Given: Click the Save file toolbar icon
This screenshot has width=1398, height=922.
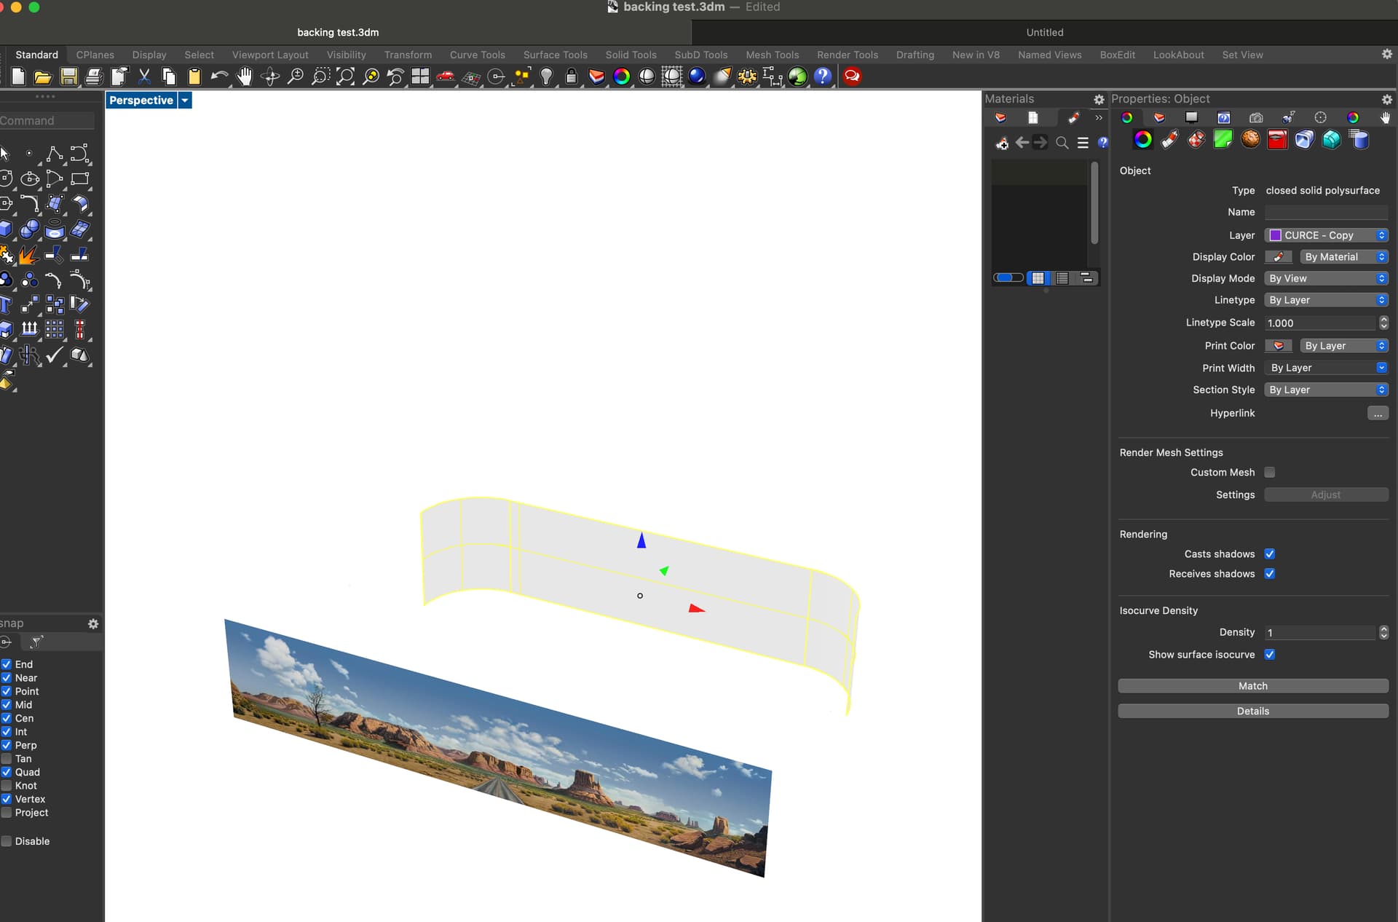Looking at the screenshot, I should pyautogui.click(x=68, y=76).
